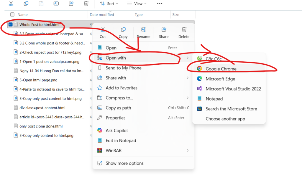Click the Delete trash icon in context menu
The height and width of the screenshot is (188, 302).
click(184, 30)
